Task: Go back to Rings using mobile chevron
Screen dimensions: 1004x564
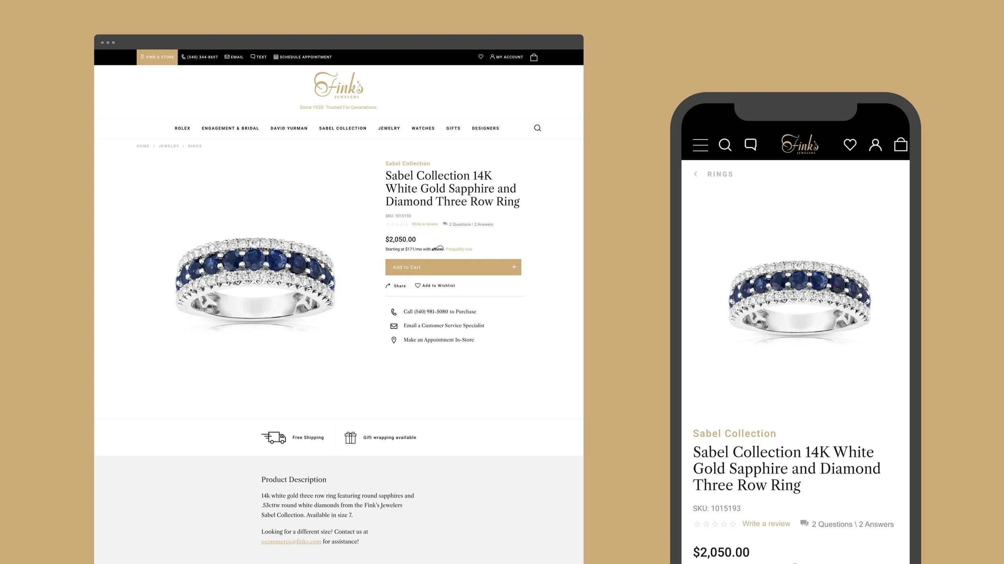Action: 696,174
